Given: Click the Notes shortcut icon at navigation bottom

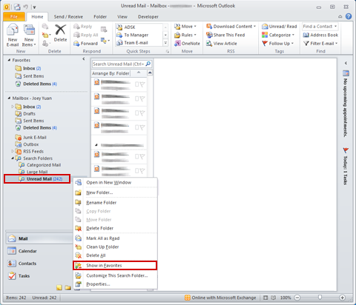Looking at the screenshot, I should (x=59, y=287).
